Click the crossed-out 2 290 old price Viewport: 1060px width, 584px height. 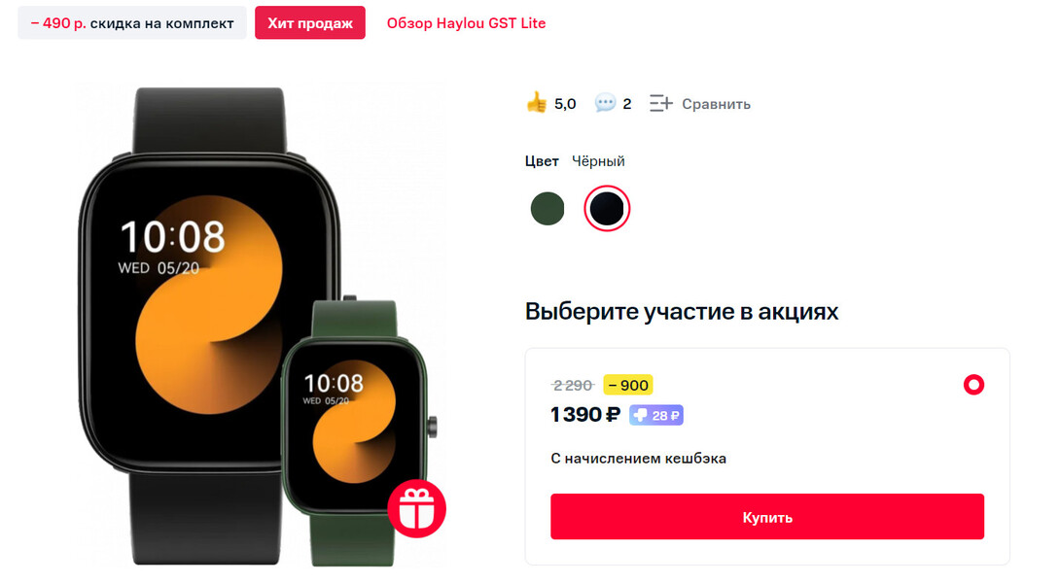572,386
